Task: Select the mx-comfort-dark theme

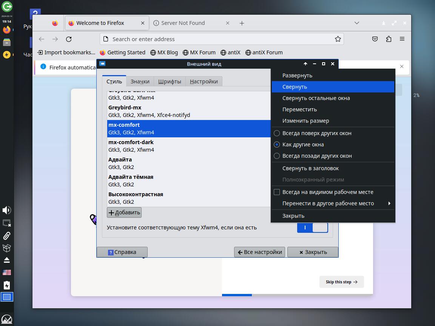Action: (189, 146)
